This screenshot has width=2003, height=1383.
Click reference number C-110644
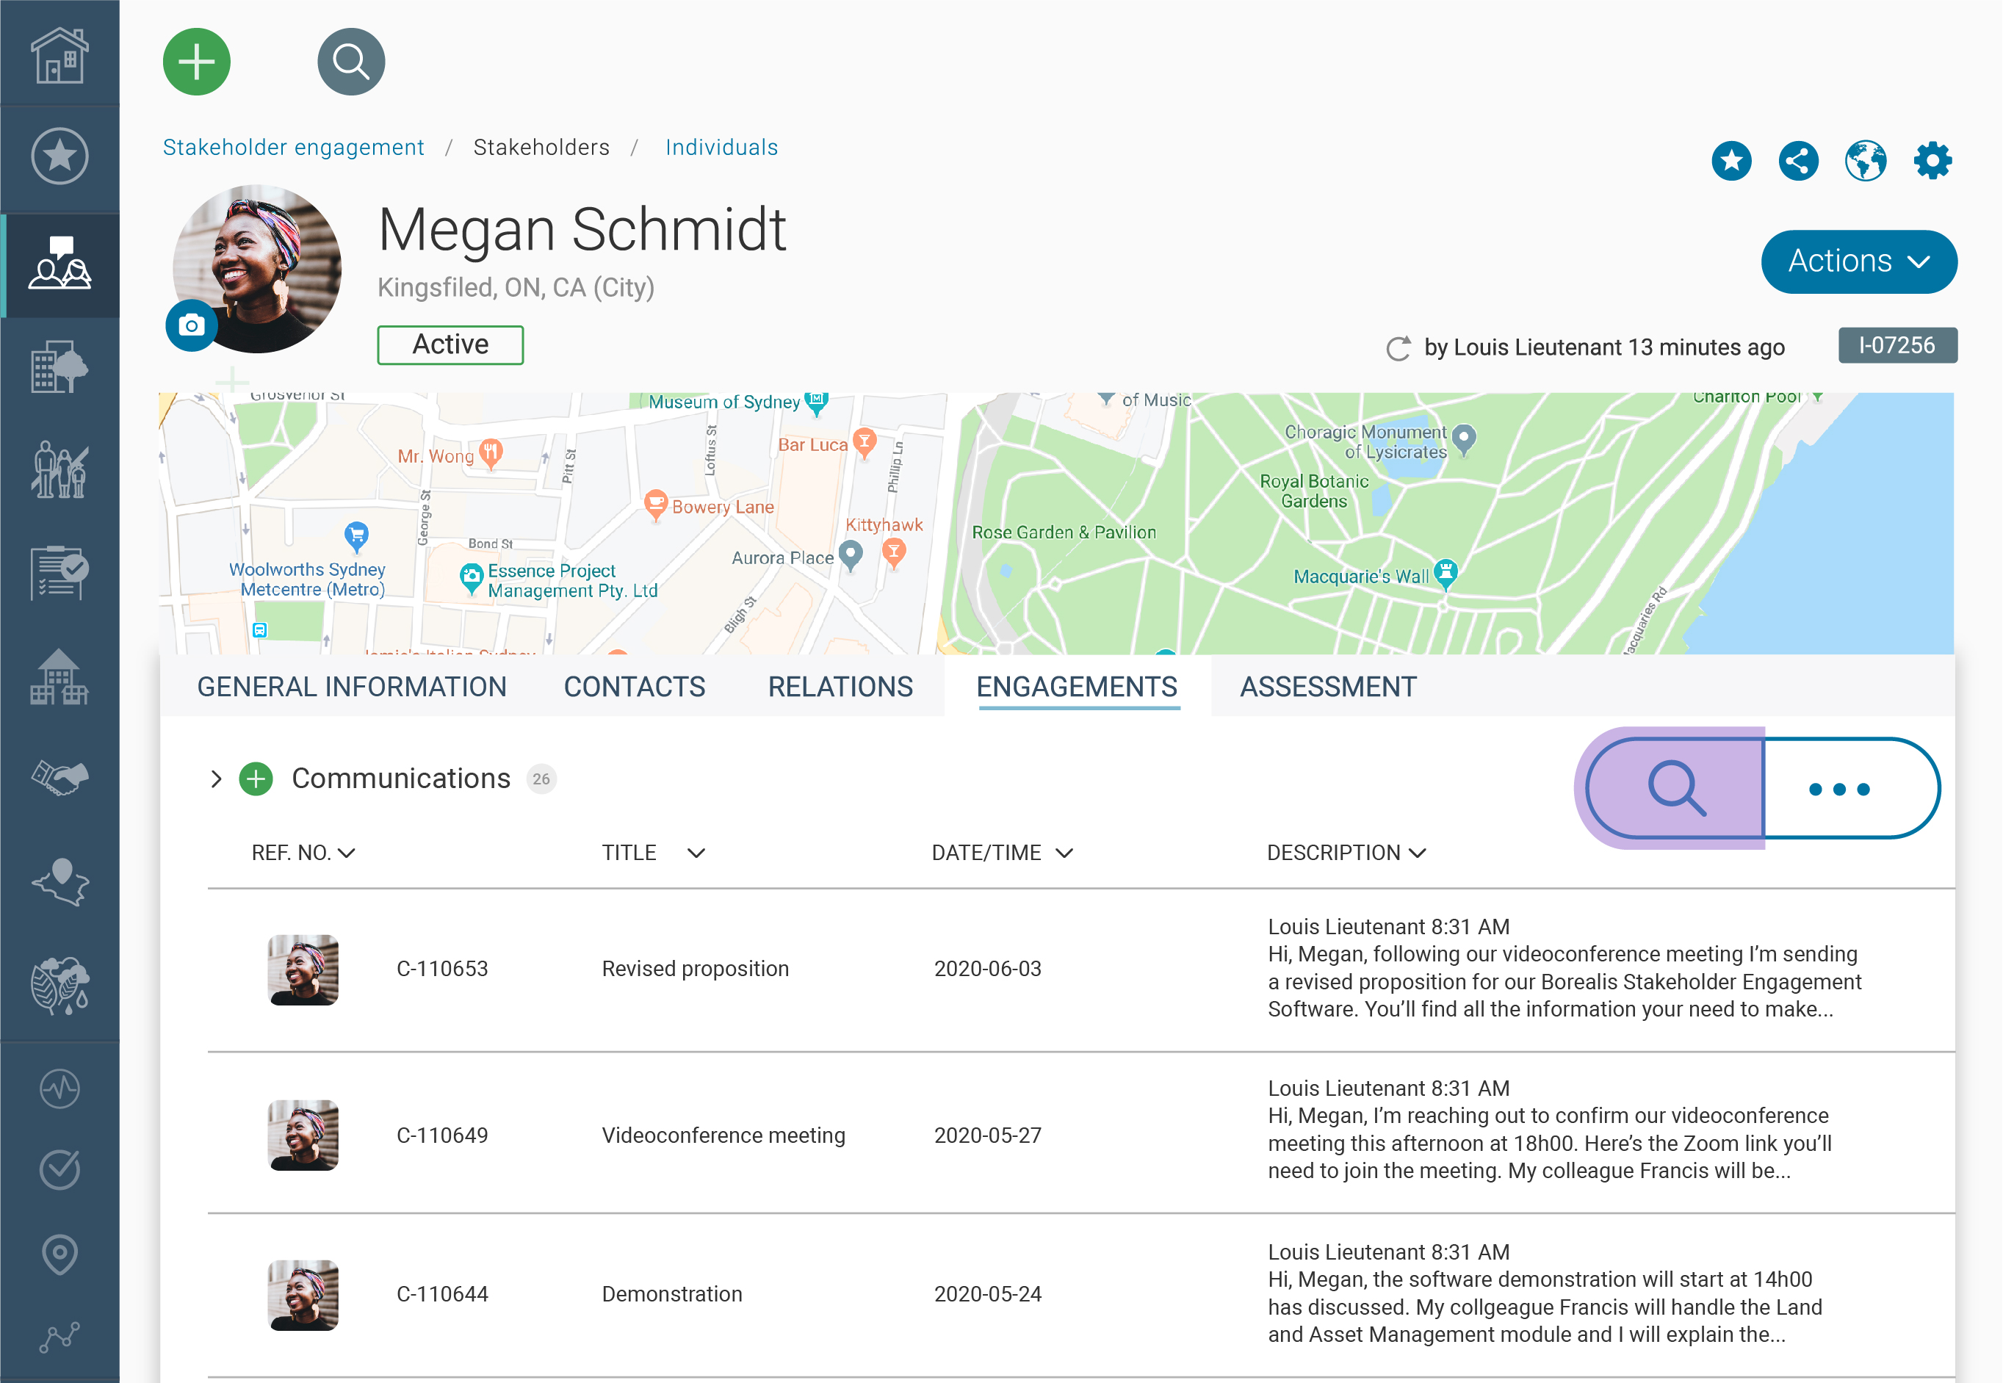(443, 1293)
